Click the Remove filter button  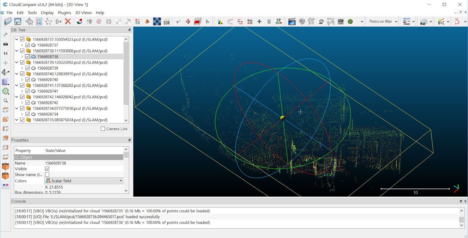click(380, 21)
